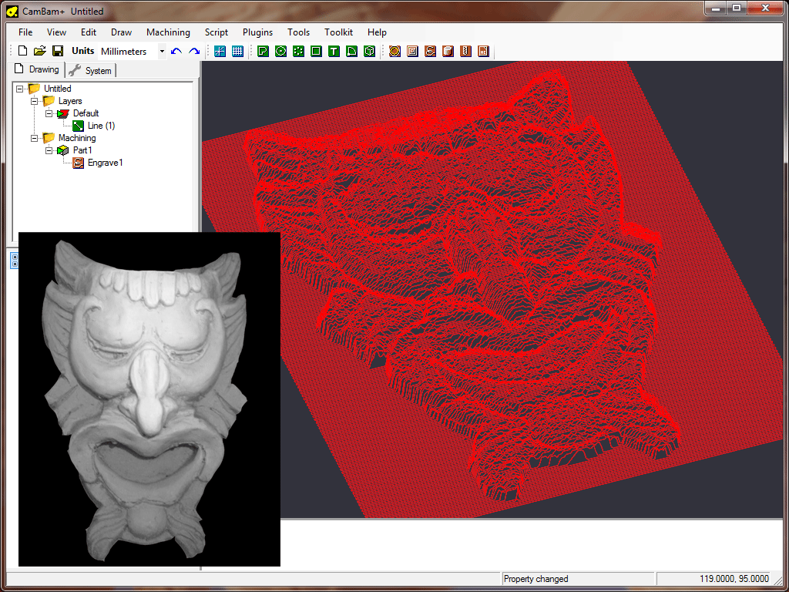This screenshot has width=789, height=592.
Task: Insert an Engrave machining operation from toolbar
Action: pos(430,51)
